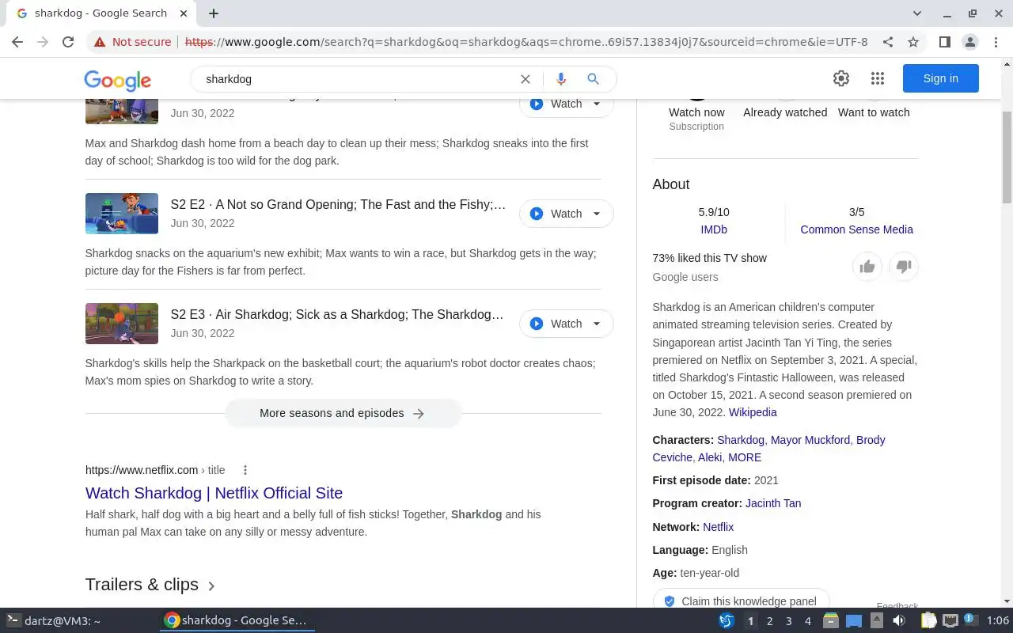
Task: Open the volume control in tray
Action: point(899,621)
